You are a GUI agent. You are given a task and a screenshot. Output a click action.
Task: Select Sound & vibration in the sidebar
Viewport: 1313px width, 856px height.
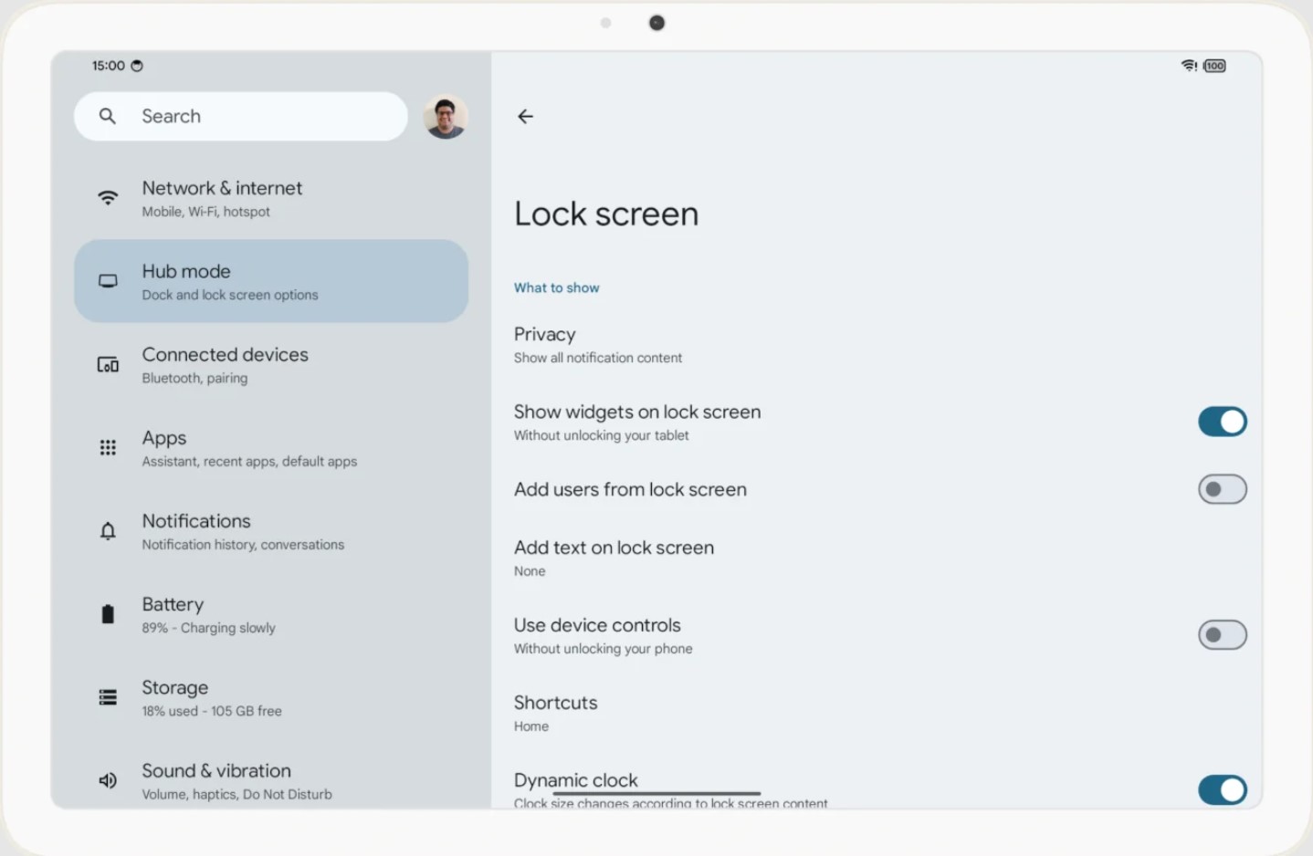click(216, 780)
